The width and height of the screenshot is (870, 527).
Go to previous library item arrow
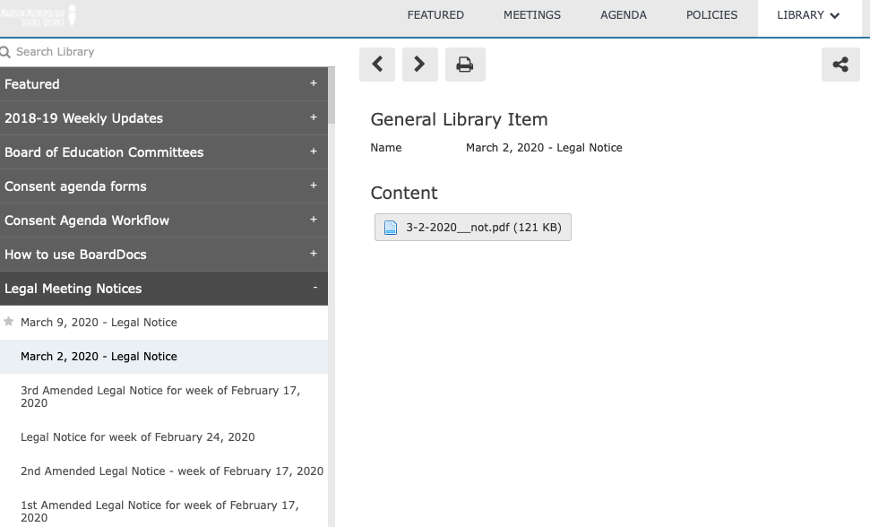tap(377, 65)
